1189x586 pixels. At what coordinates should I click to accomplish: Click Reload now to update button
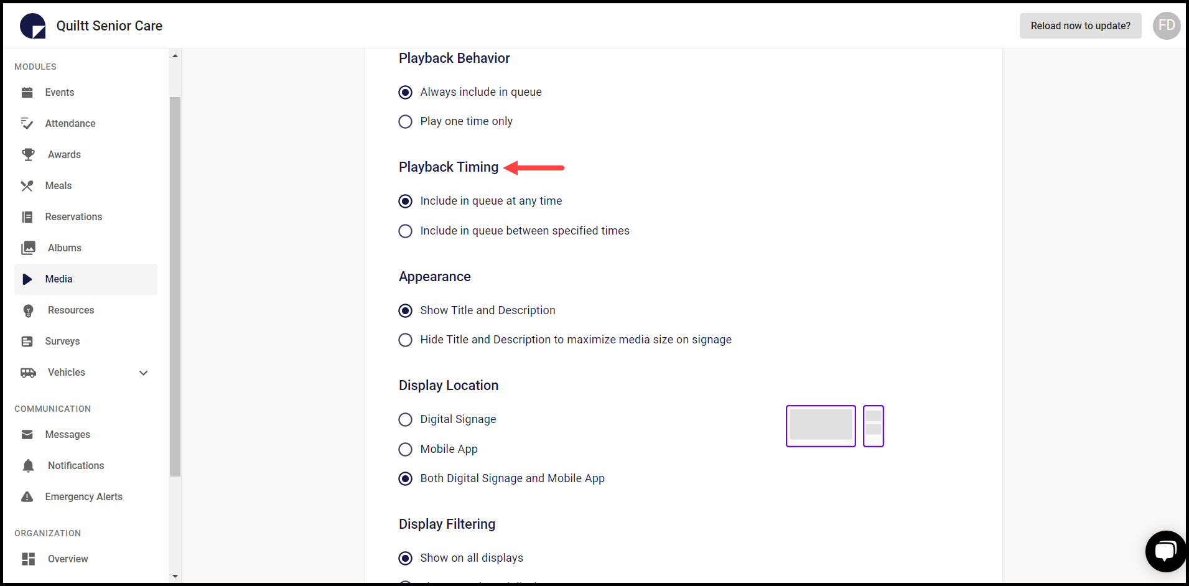click(1080, 26)
